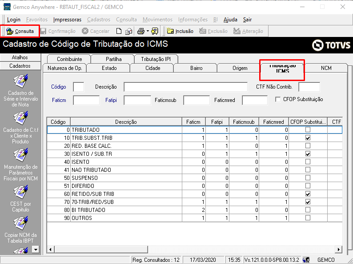This screenshot has width=353, height=264.
Task: Open the Login menu
Action: (13, 20)
